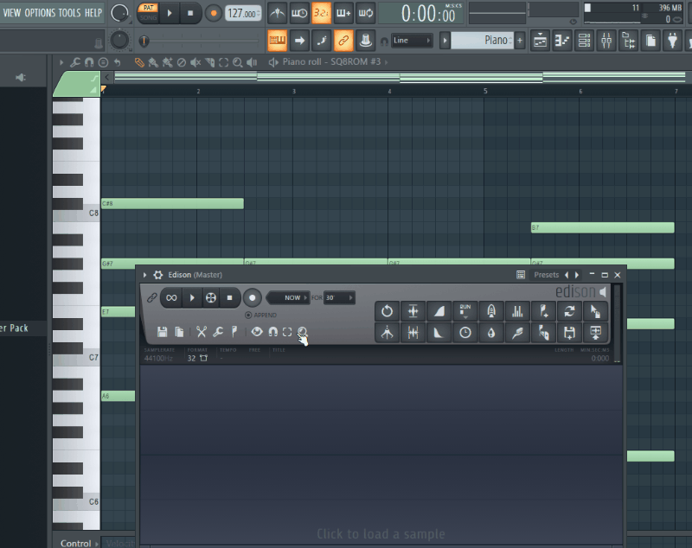Click Edison record button
Image resolution: width=692 pixels, height=548 pixels.
252,297
